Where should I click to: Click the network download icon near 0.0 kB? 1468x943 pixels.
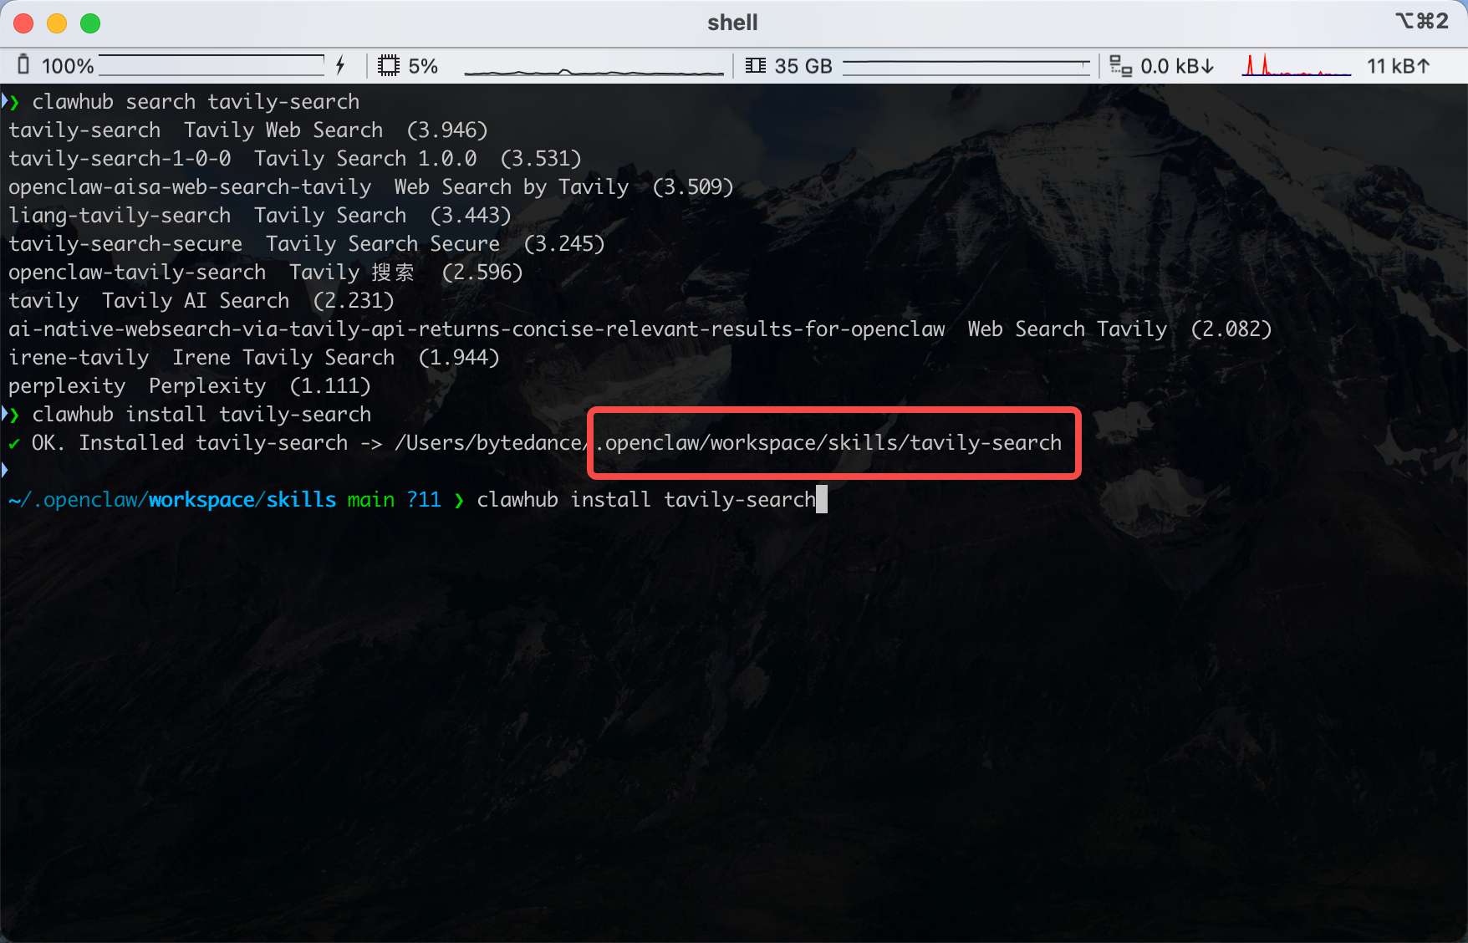[1121, 65]
